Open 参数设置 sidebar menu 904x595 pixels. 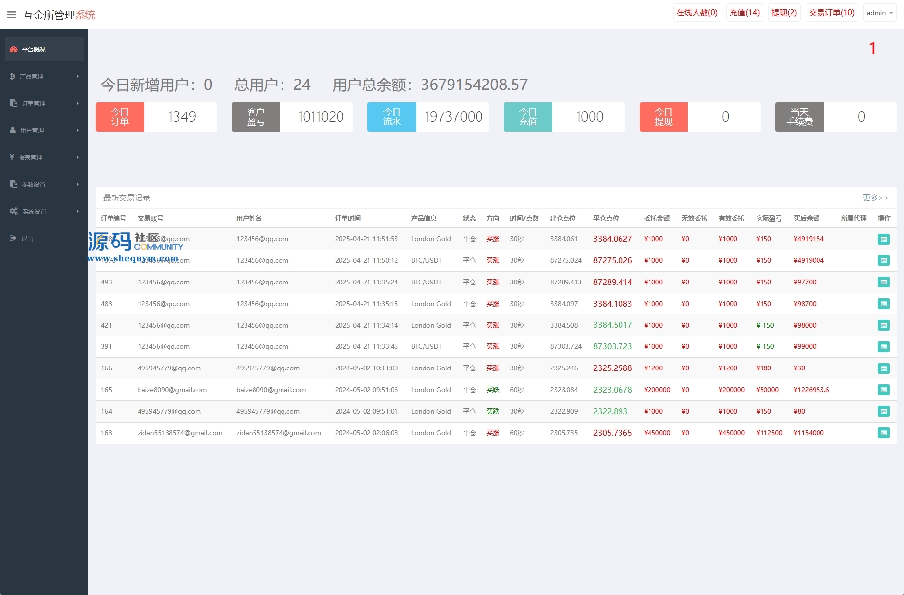pyautogui.click(x=44, y=184)
